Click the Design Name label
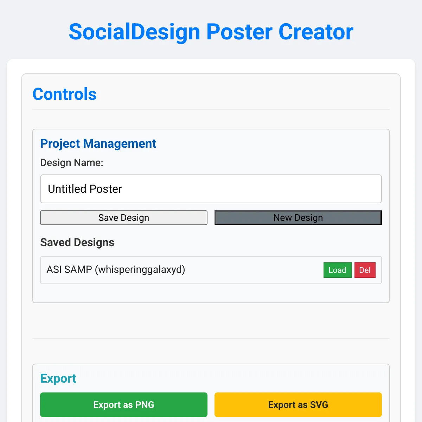This screenshot has height=422, width=422. pyautogui.click(x=72, y=163)
